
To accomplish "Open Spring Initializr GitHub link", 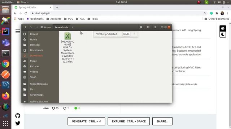I will pos(18,116).
